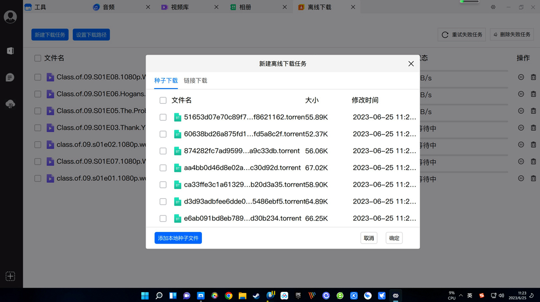Screen dimensions: 540x302
Task: Click the 设置下载路径 button
Action: pos(91,35)
